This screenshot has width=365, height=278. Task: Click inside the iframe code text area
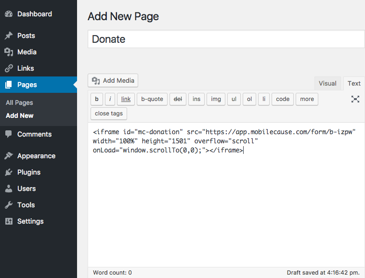point(226,195)
